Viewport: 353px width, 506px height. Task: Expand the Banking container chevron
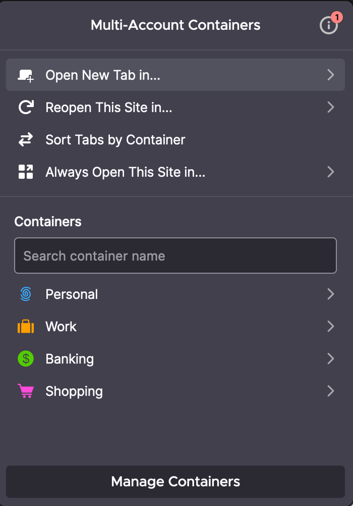[x=330, y=359]
